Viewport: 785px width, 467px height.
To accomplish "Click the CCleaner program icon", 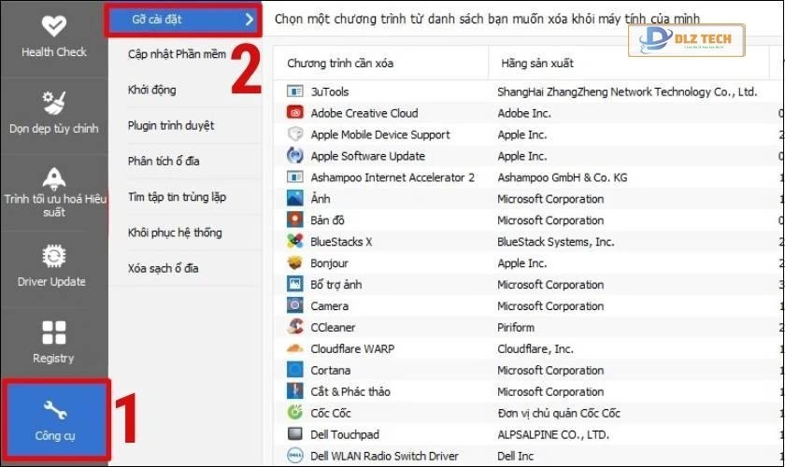I will 294,328.
